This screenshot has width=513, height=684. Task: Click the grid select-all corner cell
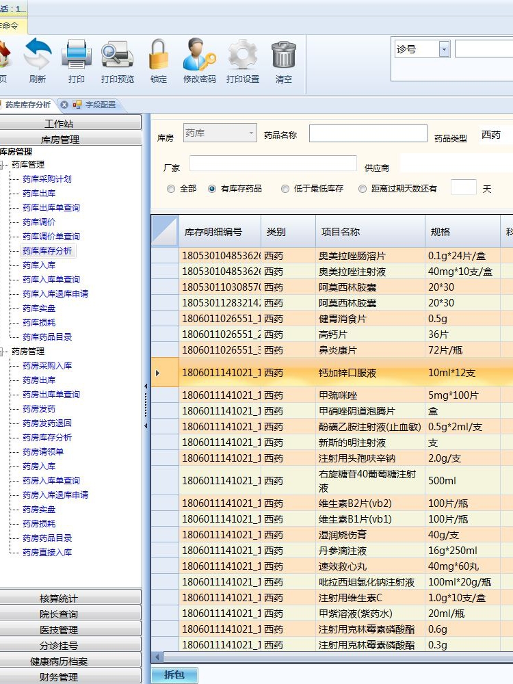coord(165,232)
